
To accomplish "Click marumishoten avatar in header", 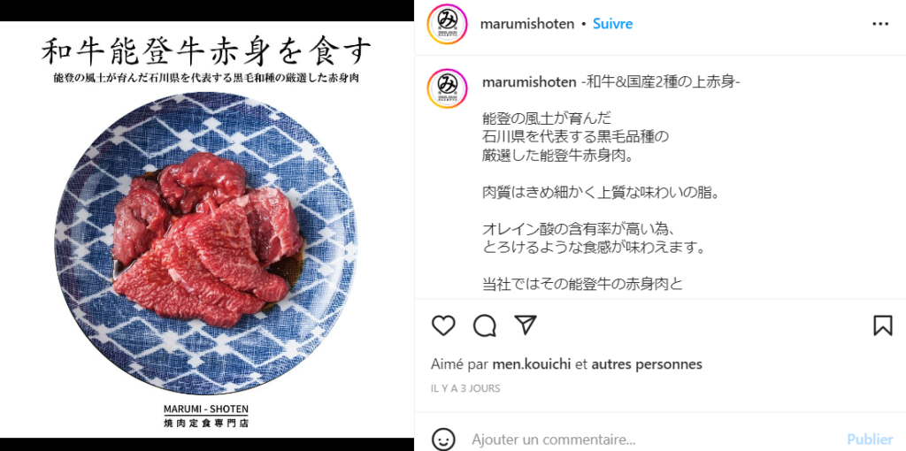I will point(447,24).
